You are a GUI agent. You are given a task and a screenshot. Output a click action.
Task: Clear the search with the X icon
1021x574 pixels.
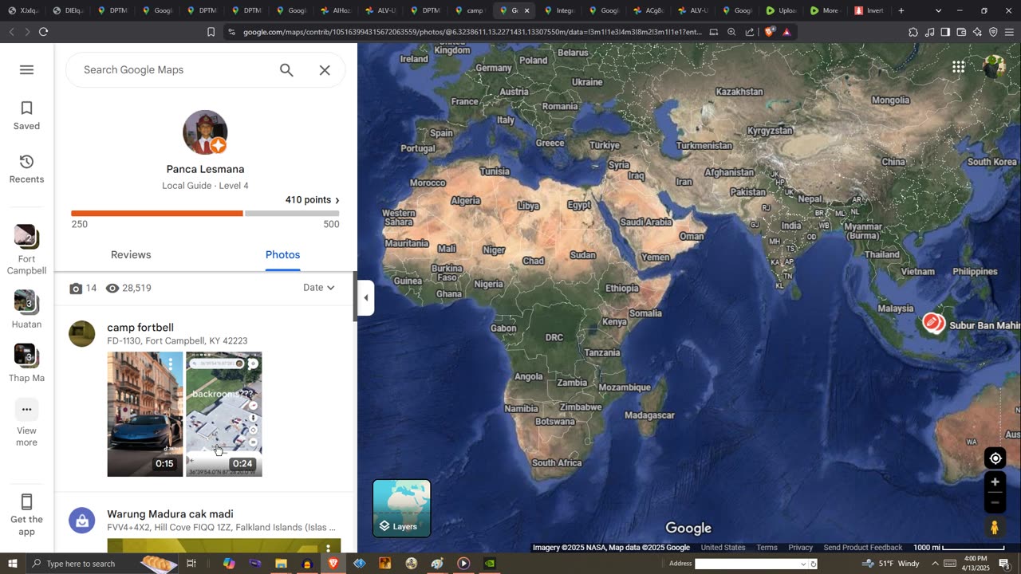pyautogui.click(x=325, y=70)
